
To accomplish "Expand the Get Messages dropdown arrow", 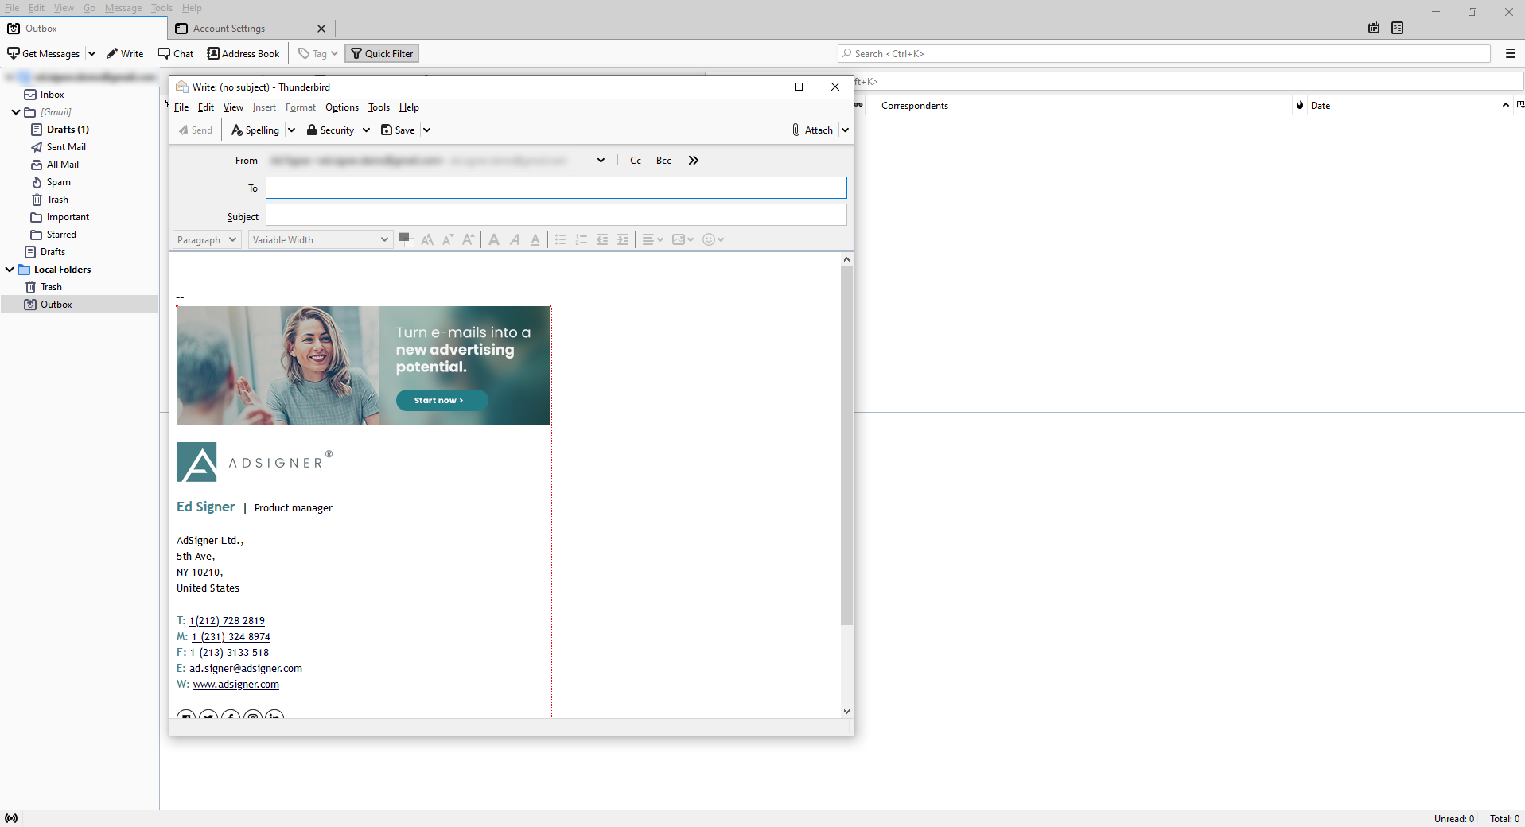I will coord(91,53).
